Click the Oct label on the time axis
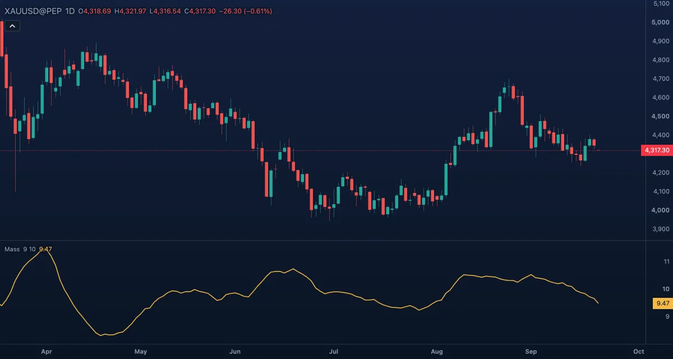673x359 pixels. [638, 352]
